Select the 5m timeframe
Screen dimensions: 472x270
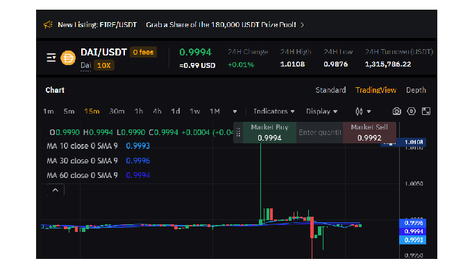(69, 111)
